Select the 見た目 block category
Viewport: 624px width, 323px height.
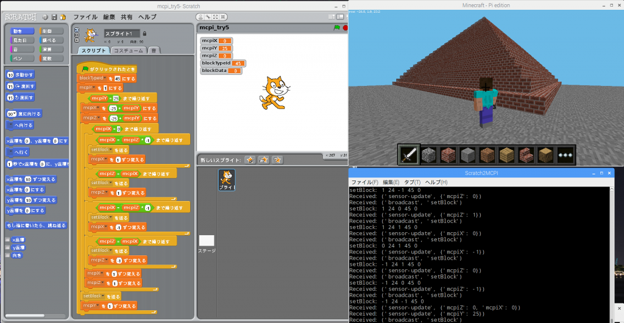(x=23, y=40)
